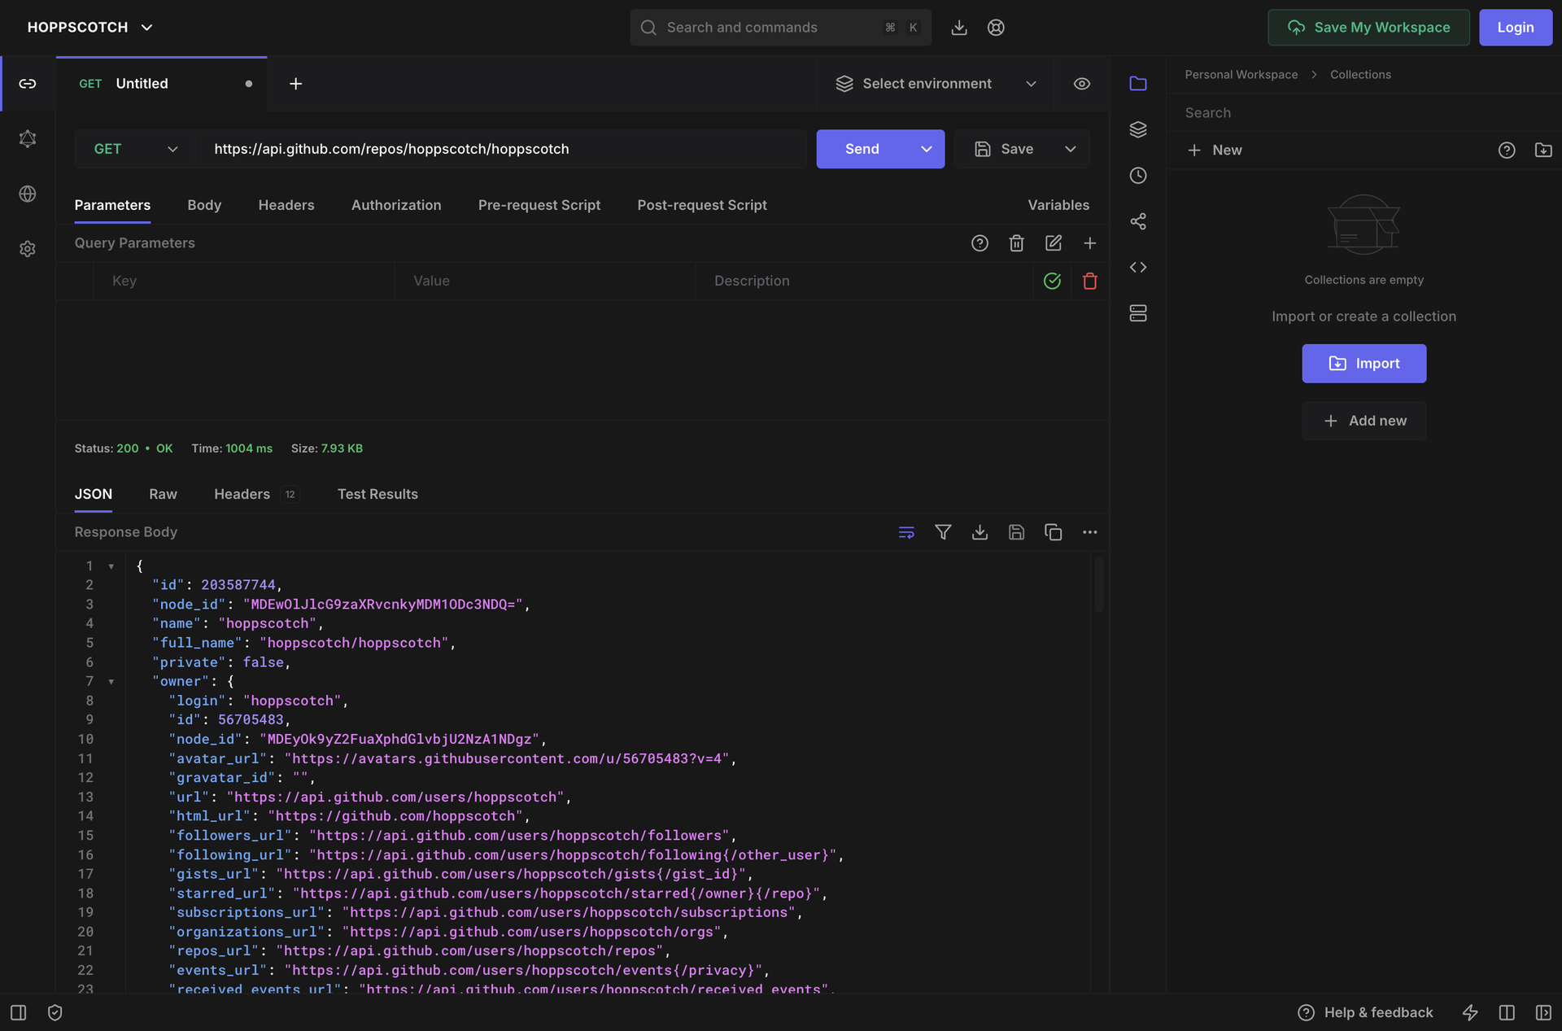Open response Headers tab with 12 badge
The width and height of the screenshot is (1562, 1031).
(256, 494)
